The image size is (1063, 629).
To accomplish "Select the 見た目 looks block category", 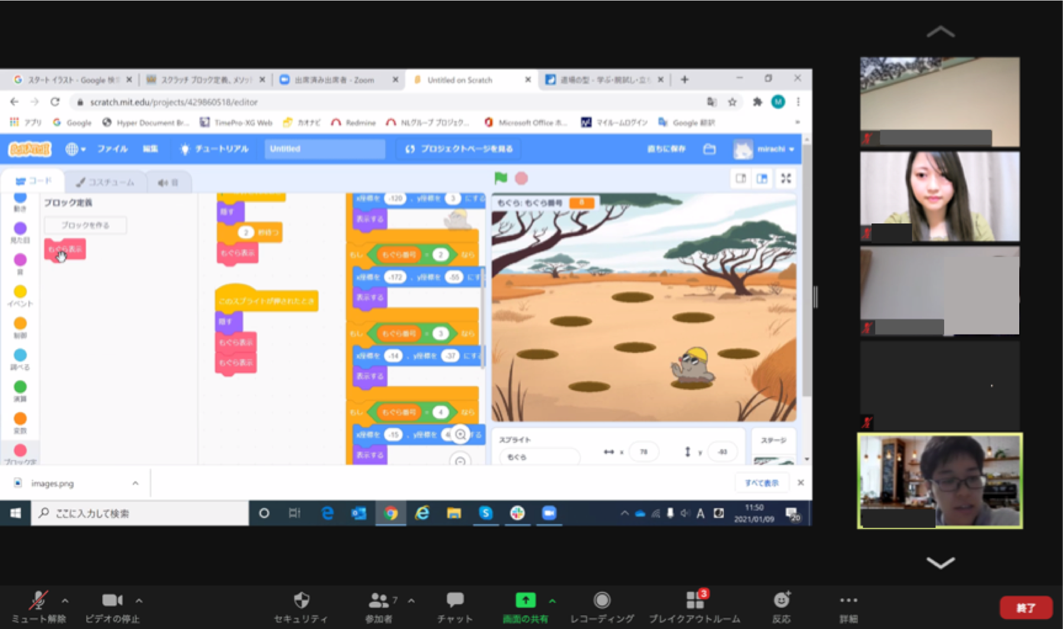I will 20,232.
